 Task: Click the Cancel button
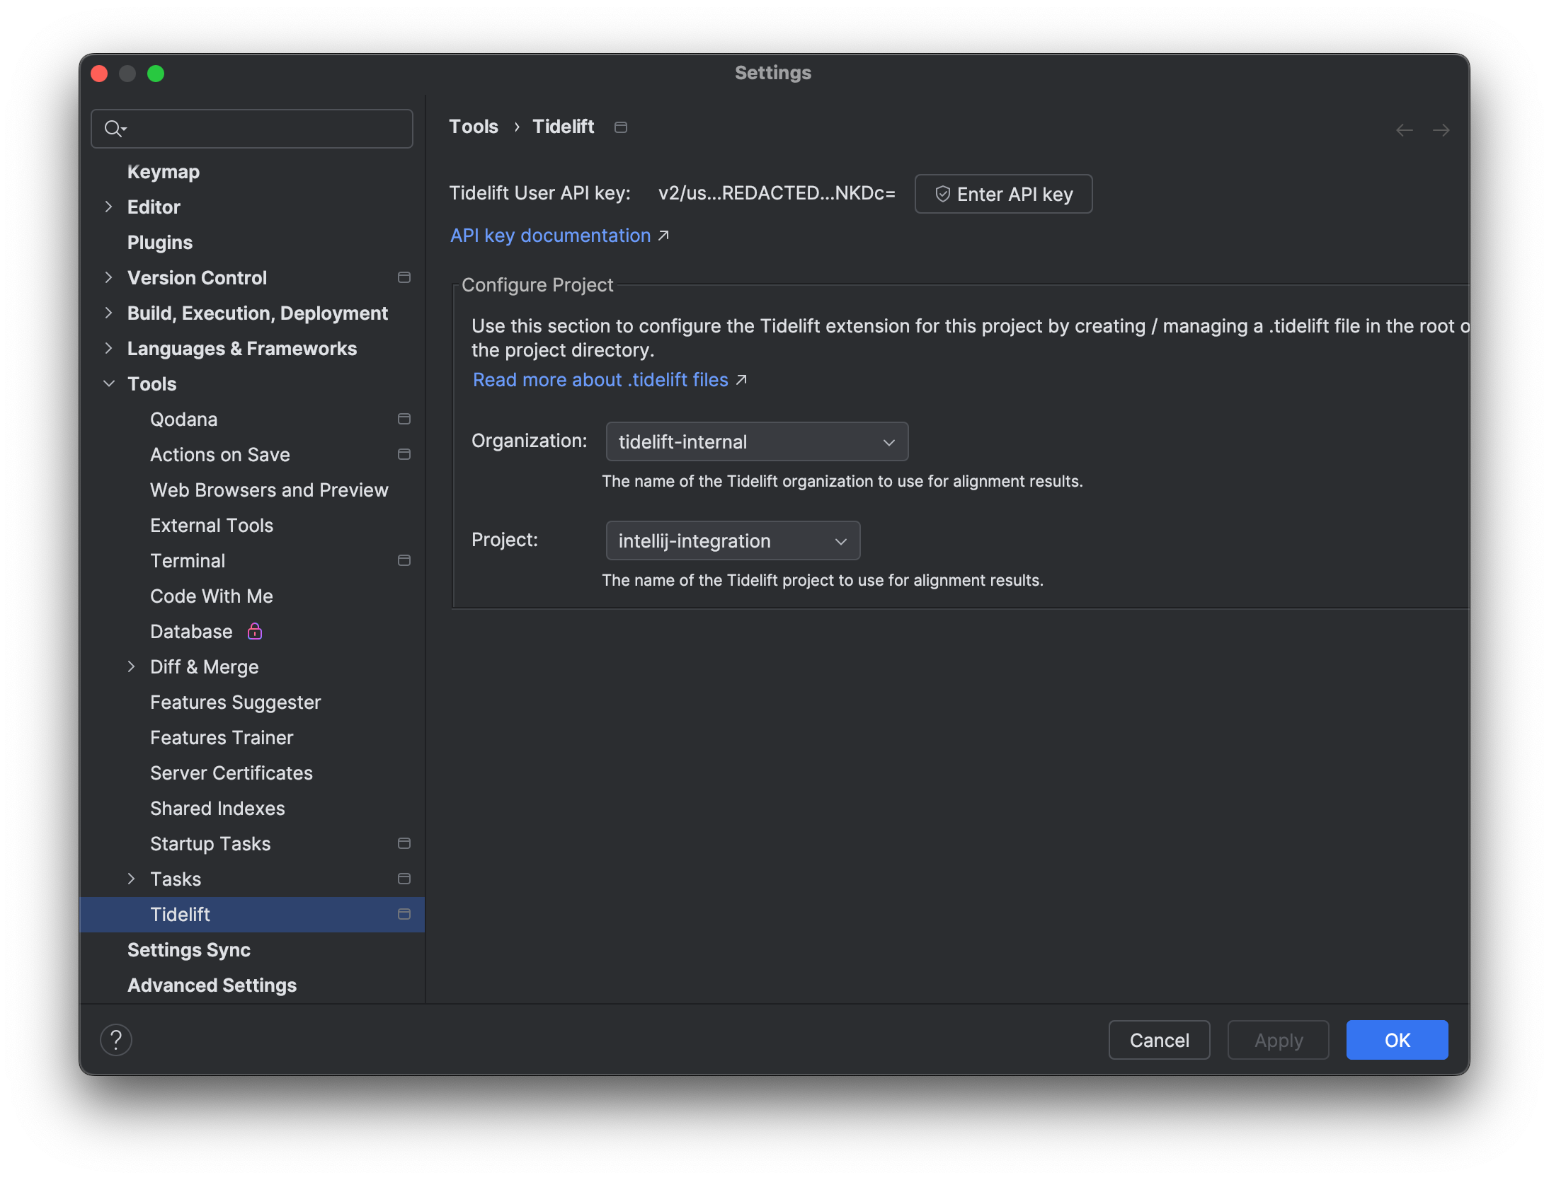point(1159,1040)
